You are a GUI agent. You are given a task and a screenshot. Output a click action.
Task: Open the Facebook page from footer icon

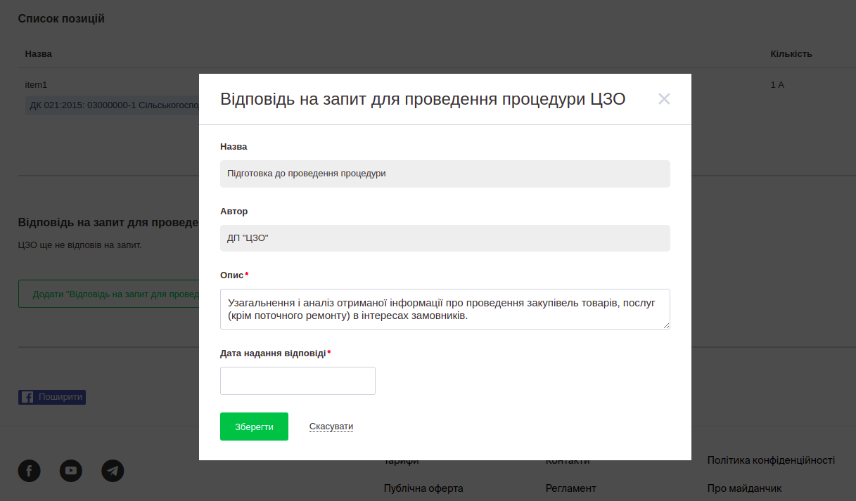point(30,471)
